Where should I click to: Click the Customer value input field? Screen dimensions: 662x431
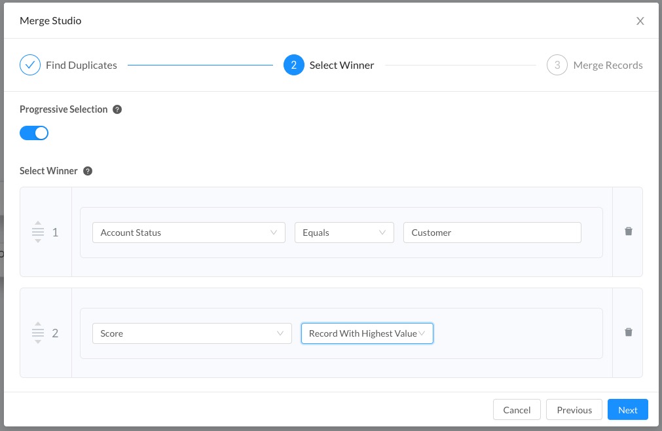[492, 233]
